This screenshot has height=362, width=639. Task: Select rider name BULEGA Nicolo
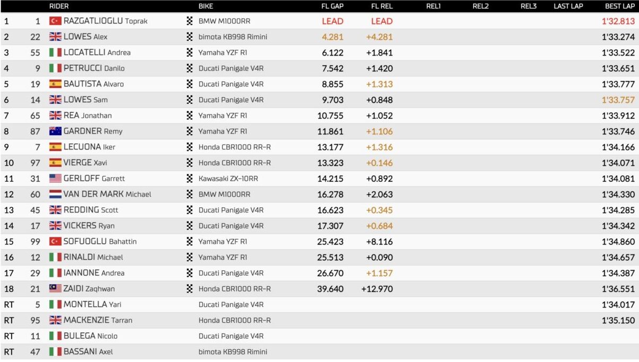[x=90, y=336]
